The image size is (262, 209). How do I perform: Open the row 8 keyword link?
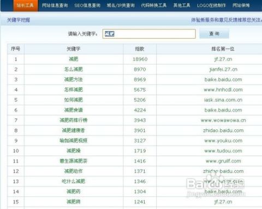[x=74, y=130]
